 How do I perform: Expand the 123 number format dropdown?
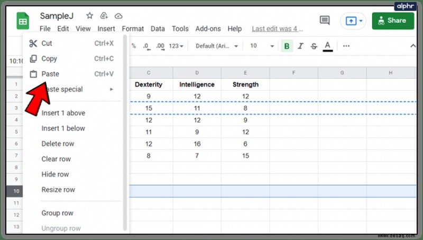(x=176, y=46)
